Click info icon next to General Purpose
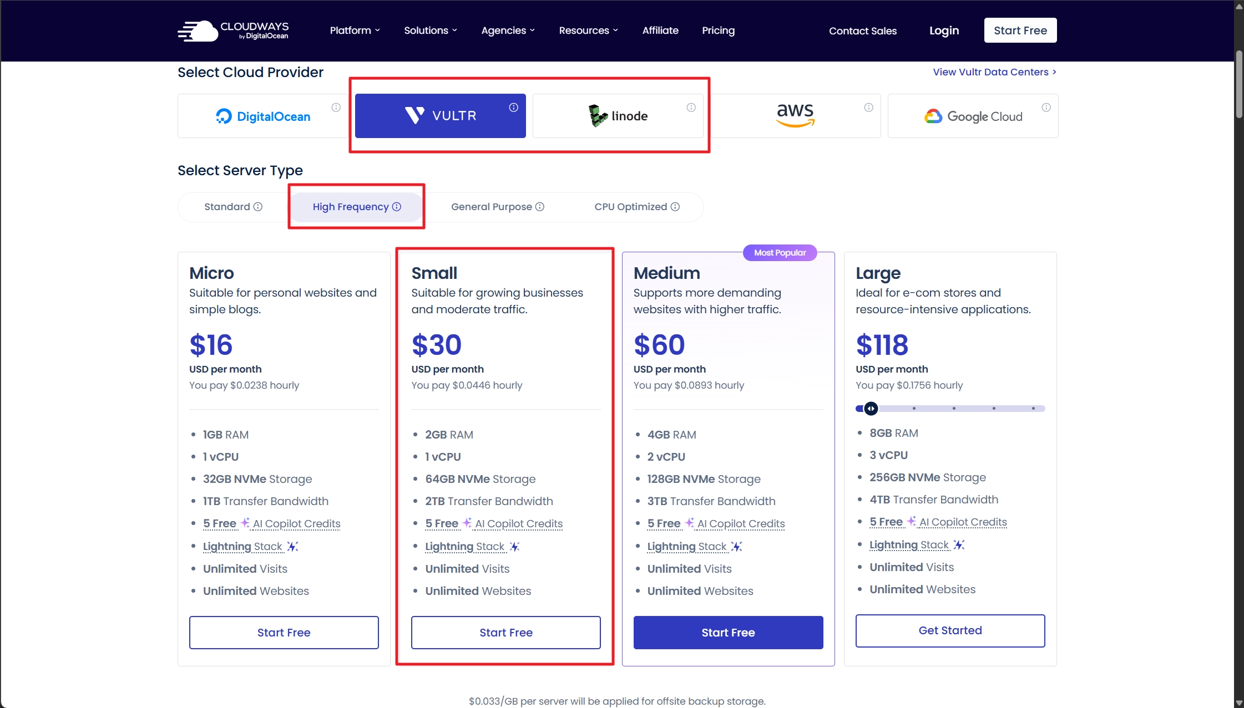 pyautogui.click(x=540, y=207)
